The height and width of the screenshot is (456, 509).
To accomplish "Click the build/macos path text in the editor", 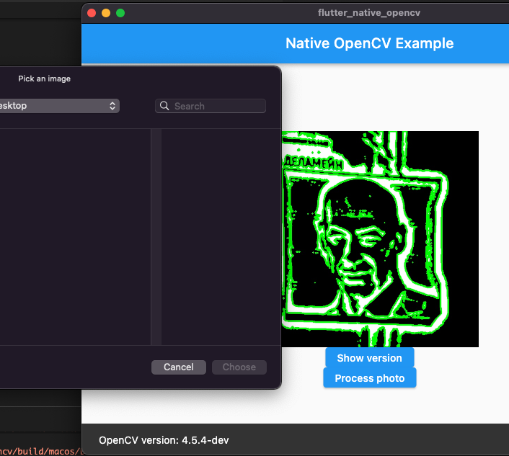I will pos(40,451).
